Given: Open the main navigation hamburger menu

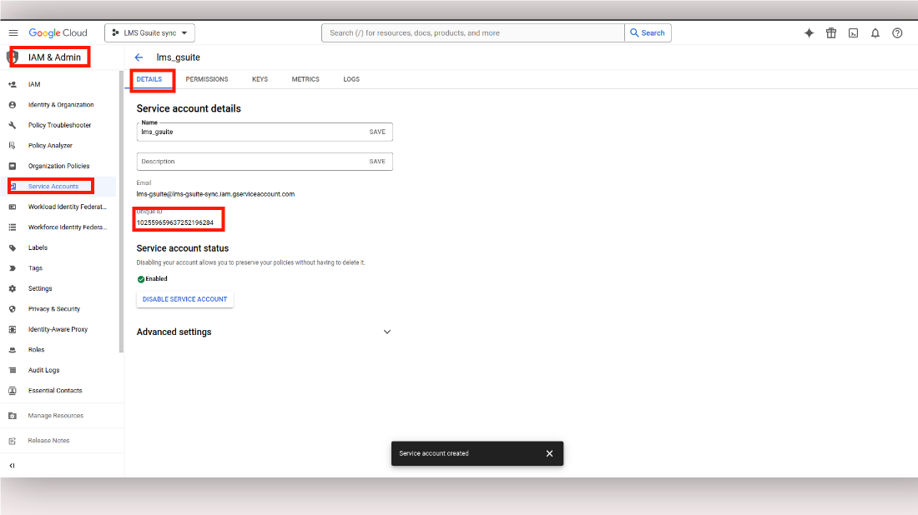Looking at the screenshot, I should tap(13, 32).
